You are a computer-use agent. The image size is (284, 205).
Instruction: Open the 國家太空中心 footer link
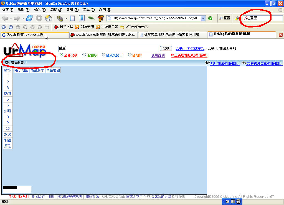(x=136, y=196)
